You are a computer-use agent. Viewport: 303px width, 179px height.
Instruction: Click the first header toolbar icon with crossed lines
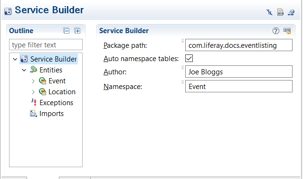point(269,12)
